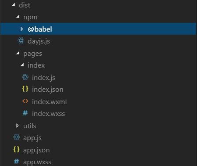Image resolution: width=197 pixels, height=166 pixels.
Task: Expand the @babel folder arrow
Action: pyautogui.click(x=22, y=29)
